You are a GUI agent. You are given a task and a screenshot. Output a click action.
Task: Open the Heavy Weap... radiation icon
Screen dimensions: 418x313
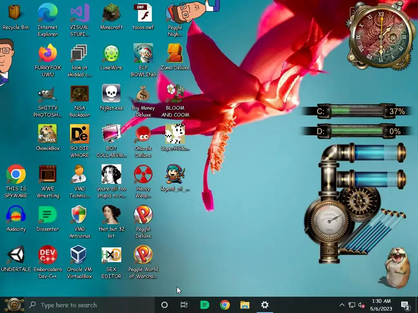coord(143,181)
